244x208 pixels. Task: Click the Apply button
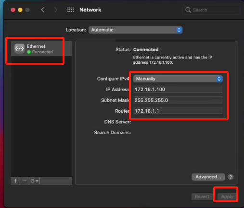(x=227, y=196)
